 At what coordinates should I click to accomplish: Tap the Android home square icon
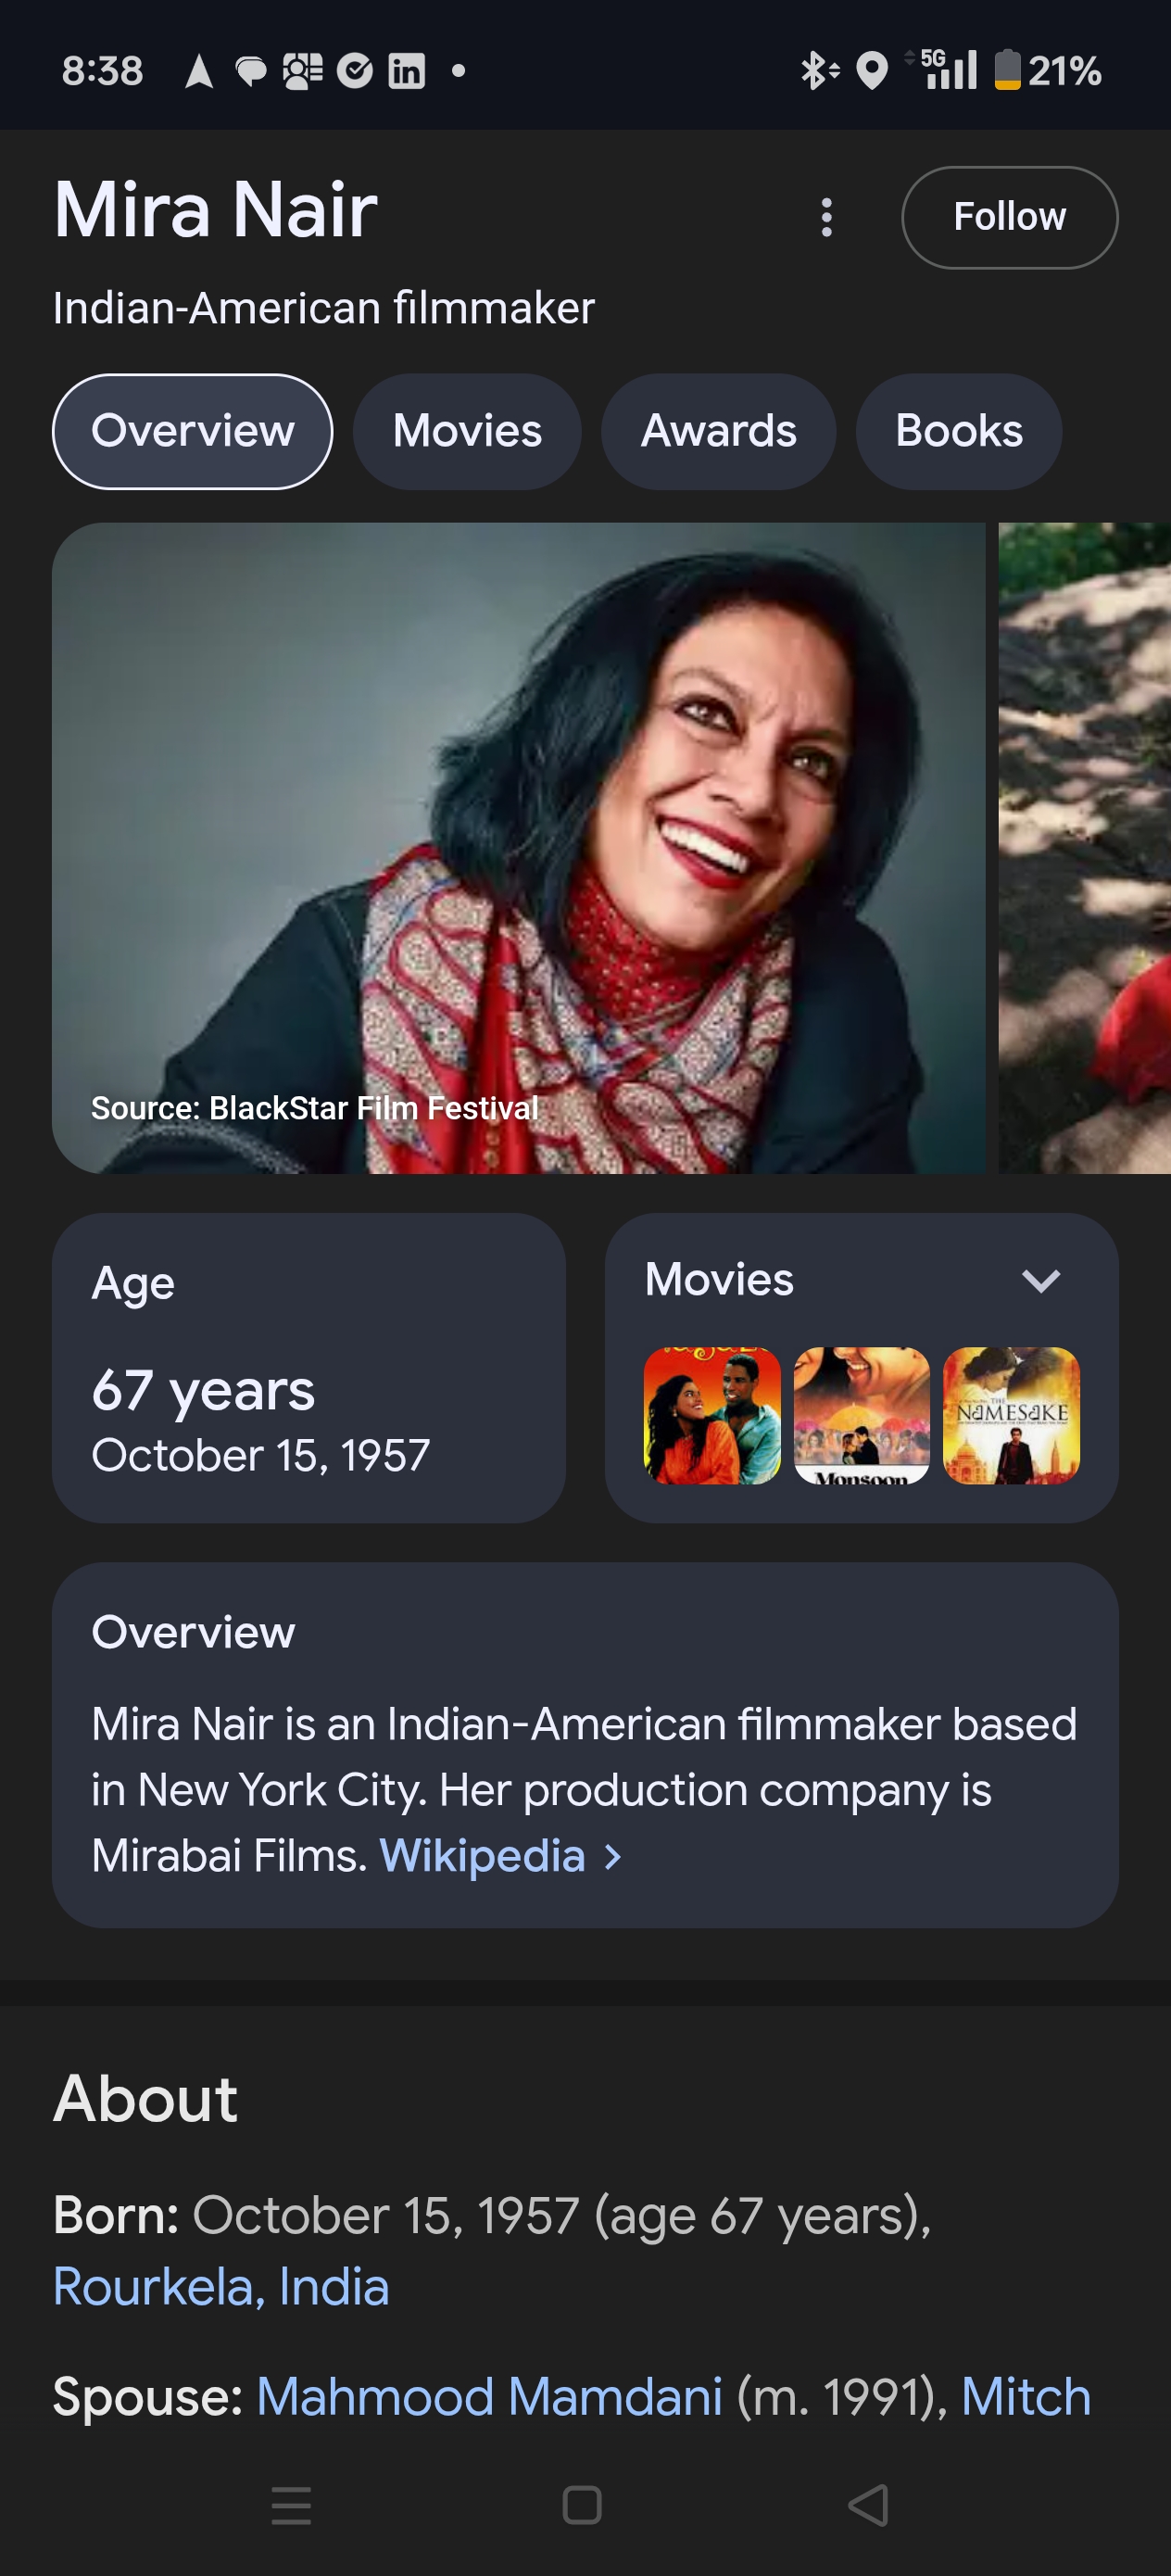click(x=582, y=2505)
